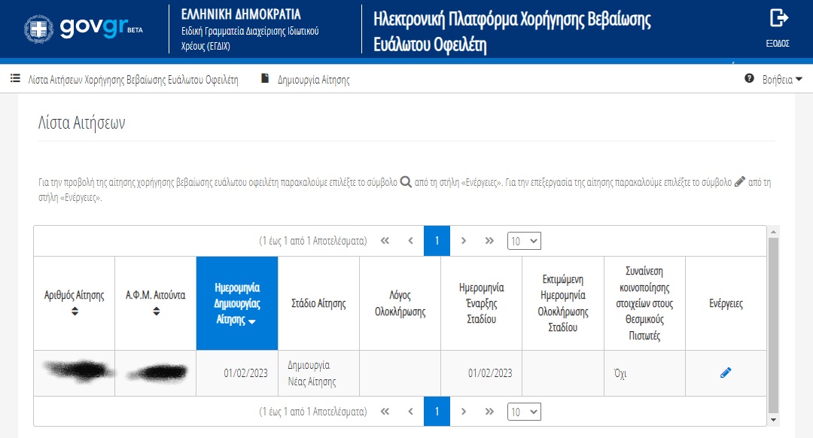Go to last page in top paginator
813x438 pixels.
point(489,241)
